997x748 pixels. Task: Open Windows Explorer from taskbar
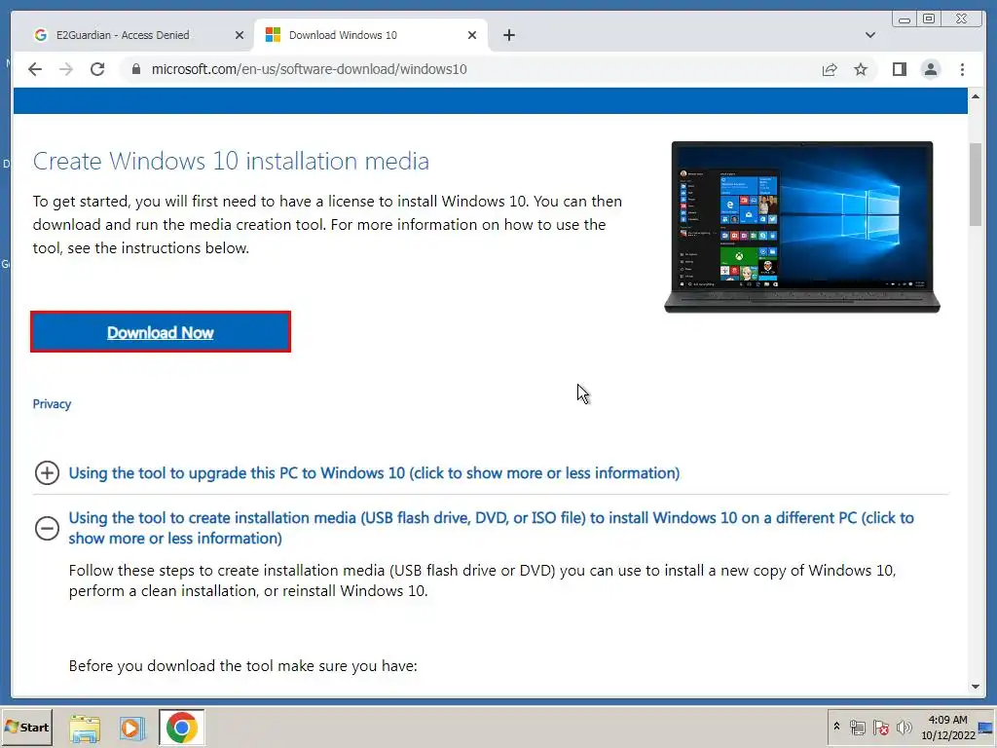coord(86,729)
